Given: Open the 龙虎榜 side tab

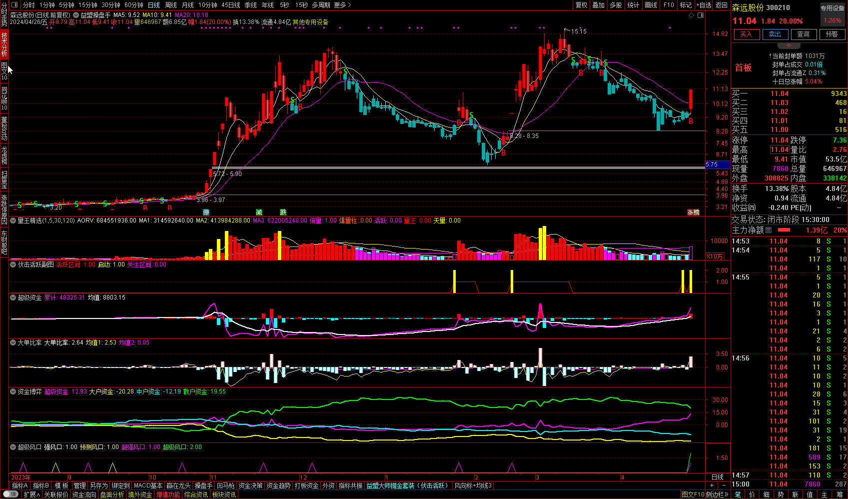Looking at the screenshot, I should click(x=4, y=155).
